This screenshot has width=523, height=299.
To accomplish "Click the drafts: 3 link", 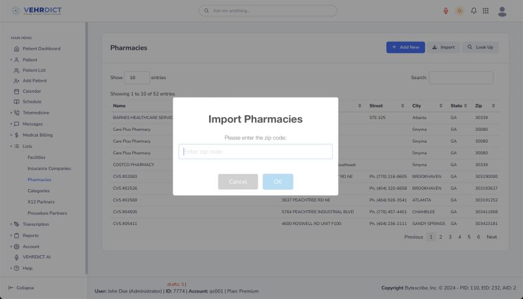I will [175, 285].
